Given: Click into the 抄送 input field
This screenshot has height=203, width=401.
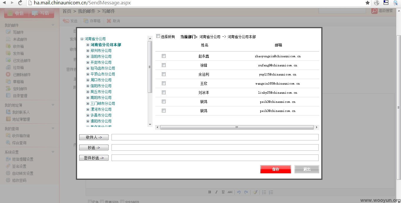Looking at the screenshot, I should coord(215,147).
